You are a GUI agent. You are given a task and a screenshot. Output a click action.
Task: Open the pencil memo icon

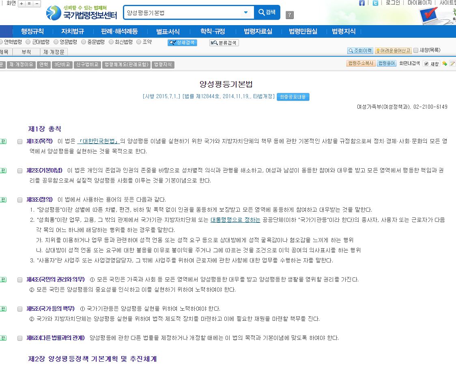452,63
